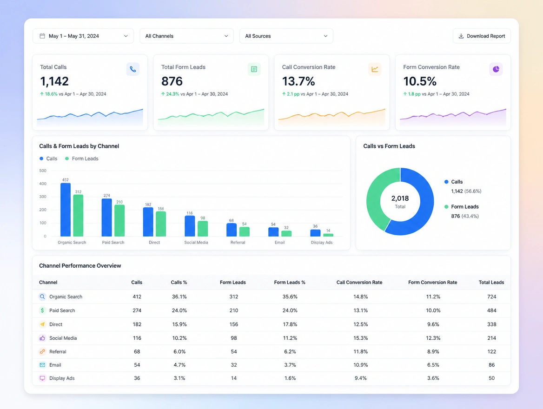
Task: Click the Social Media blue Calls bar
Action: pyautogui.click(x=190, y=226)
